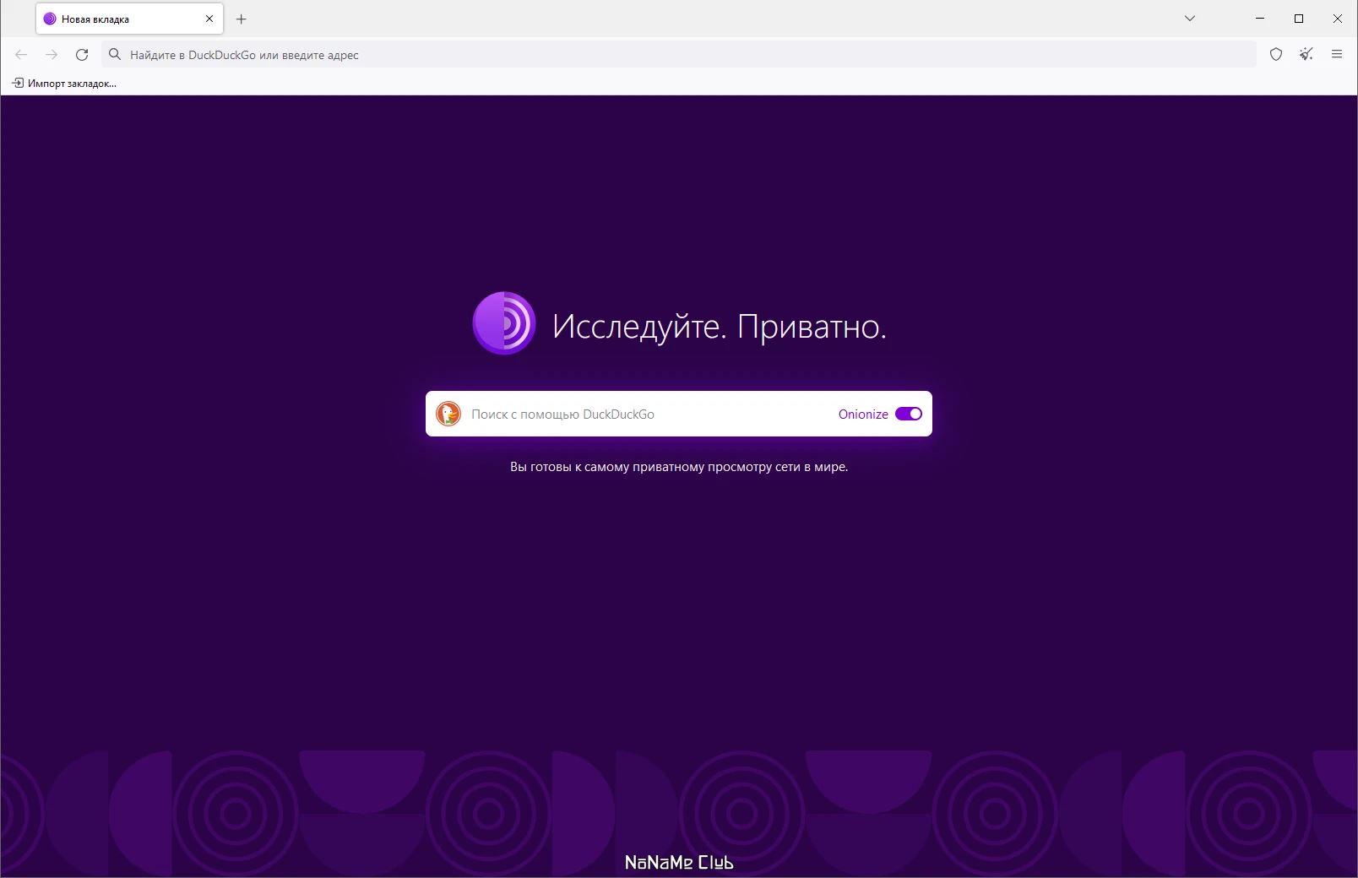Screen dimensions: 1358x878
Task: Reload the current page
Action: 82,55
